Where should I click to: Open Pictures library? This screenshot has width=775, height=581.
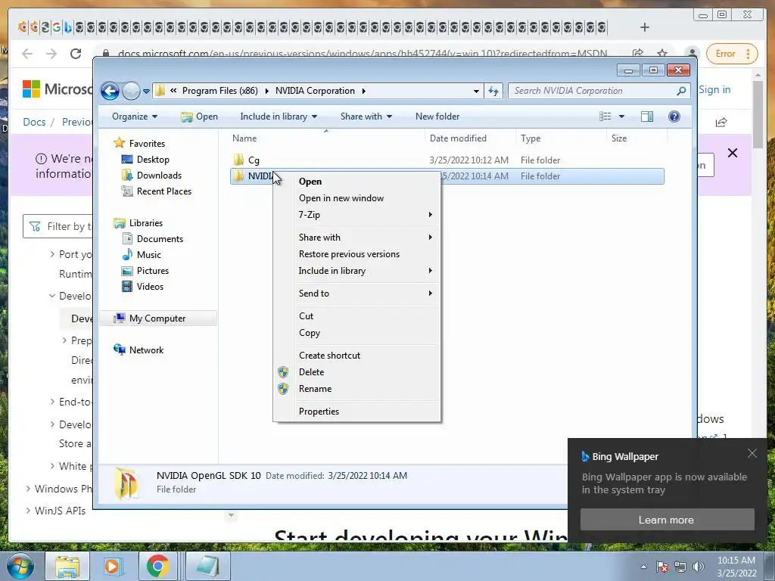[x=153, y=271]
